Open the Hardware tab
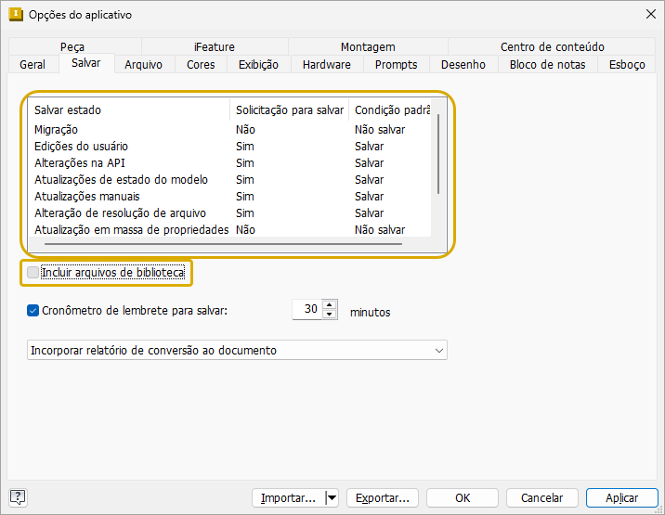 click(327, 64)
